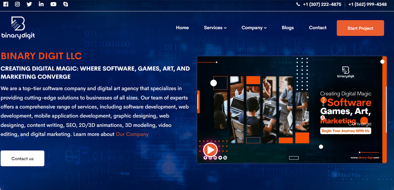Expand the Services dropdown menu
The width and height of the screenshot is (394, 190).
[x=215, y=28]
